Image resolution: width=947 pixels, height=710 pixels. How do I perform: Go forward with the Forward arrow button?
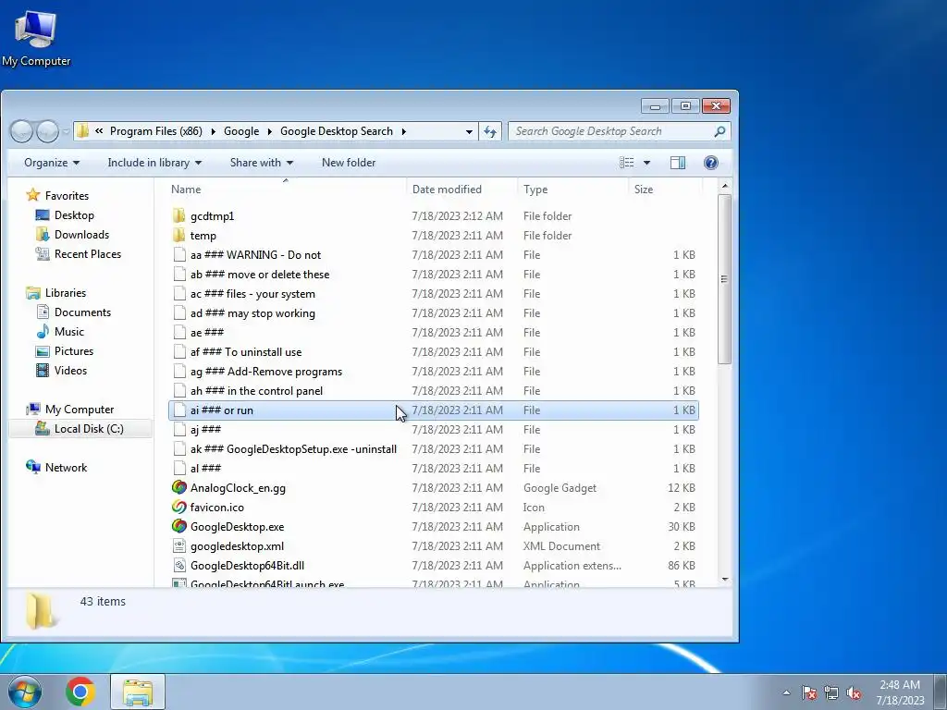tap(48, 131)
